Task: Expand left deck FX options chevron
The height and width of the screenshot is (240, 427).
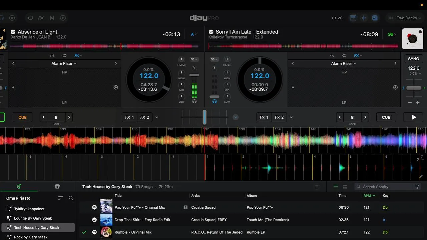Action: tap(157, 117)
